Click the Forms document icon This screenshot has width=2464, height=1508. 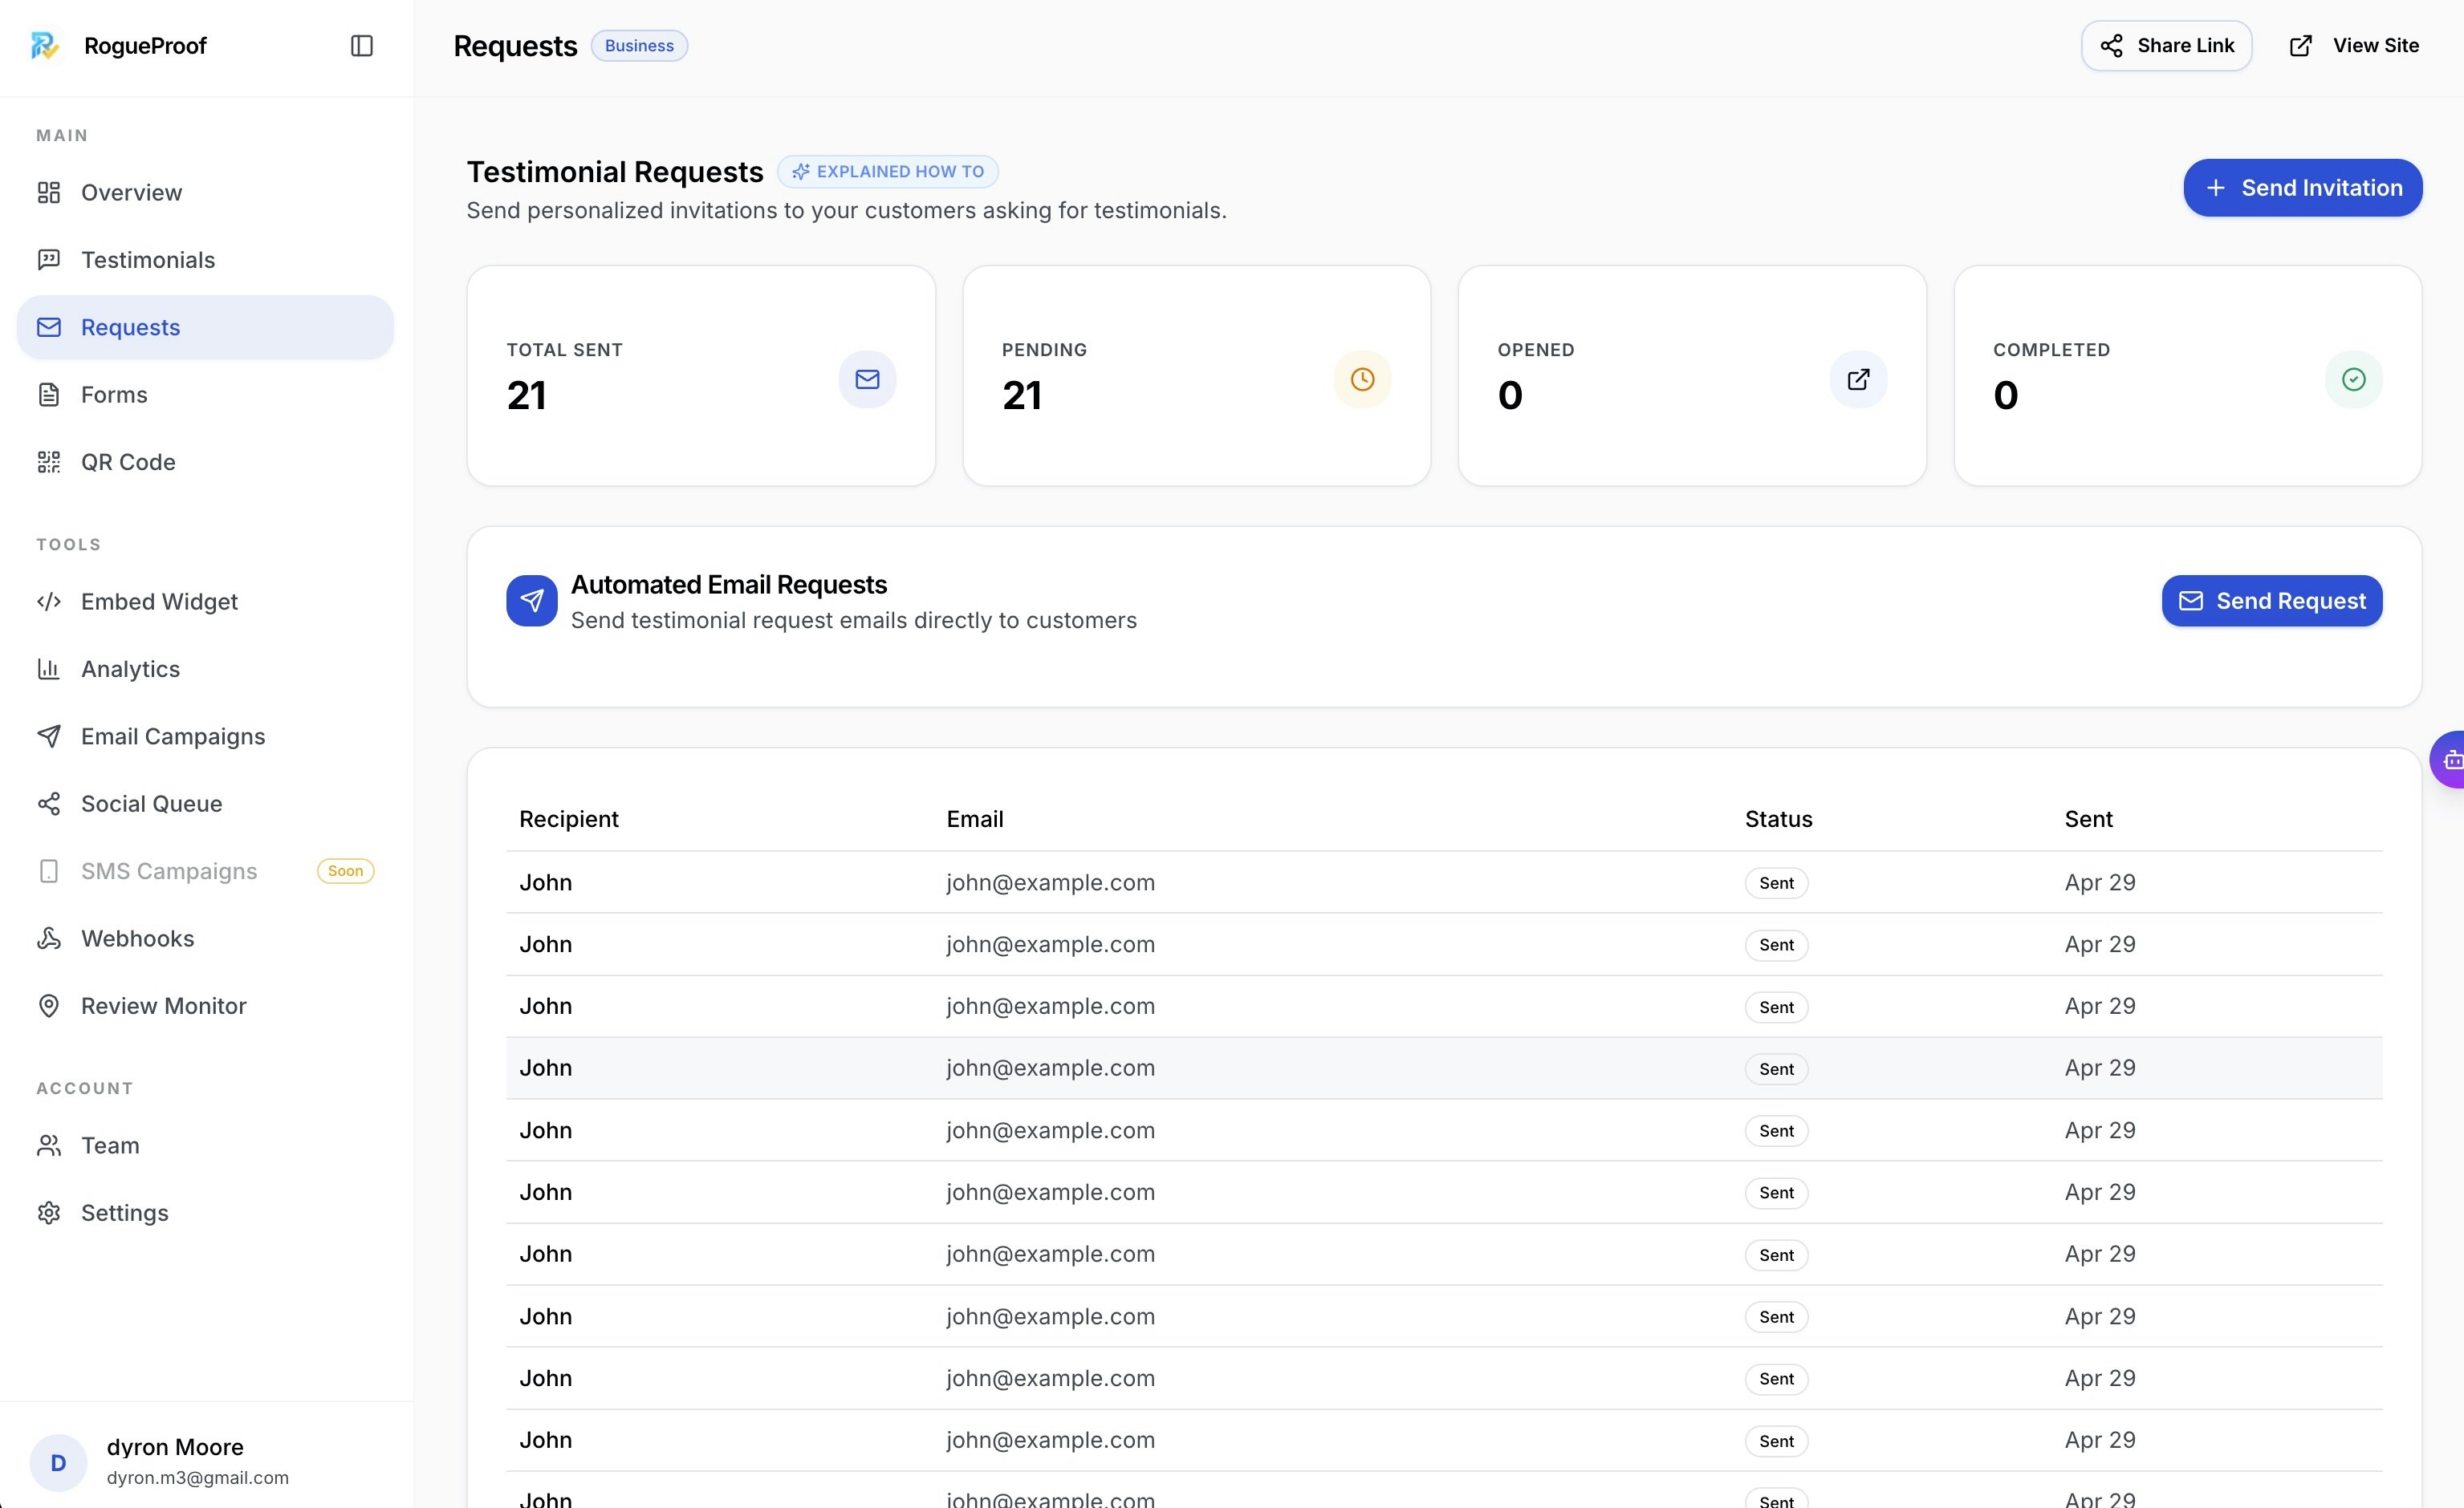click(x=49, y=395)
